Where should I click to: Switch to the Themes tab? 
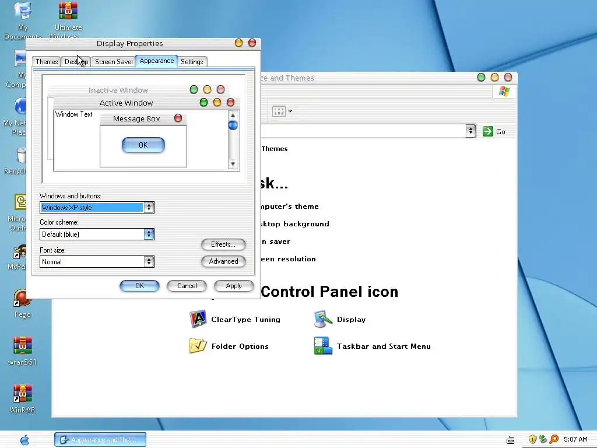click(x=47, y=62)
